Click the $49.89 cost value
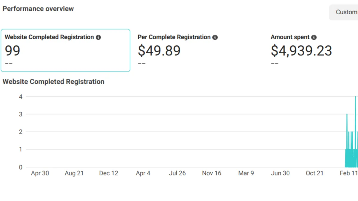This screenshot has width=358, height=201. (159, 51)
